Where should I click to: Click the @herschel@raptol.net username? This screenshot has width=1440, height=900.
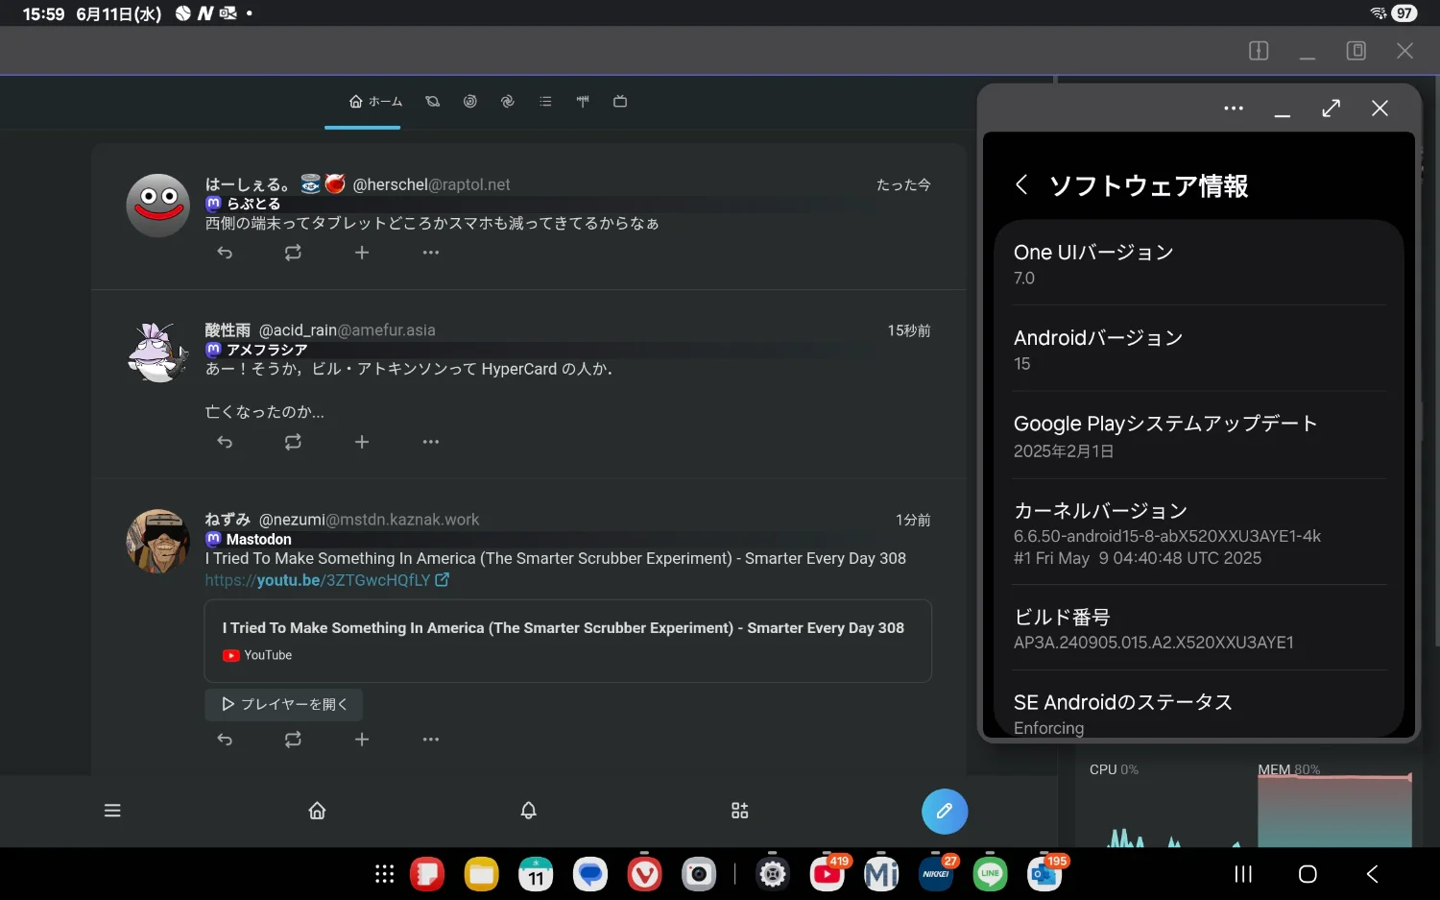point(431,184)
